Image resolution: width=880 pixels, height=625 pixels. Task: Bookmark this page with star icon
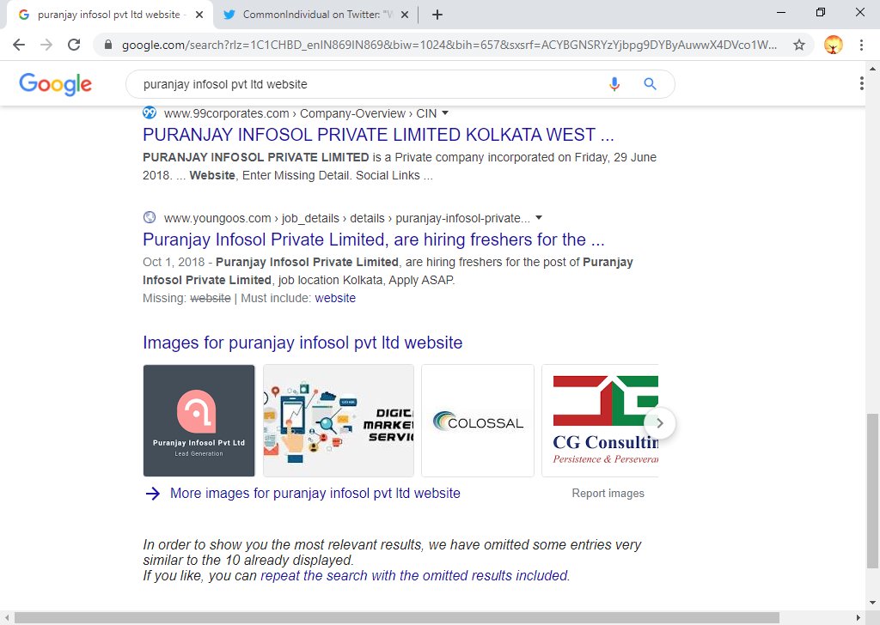click(x=799, y=45)
